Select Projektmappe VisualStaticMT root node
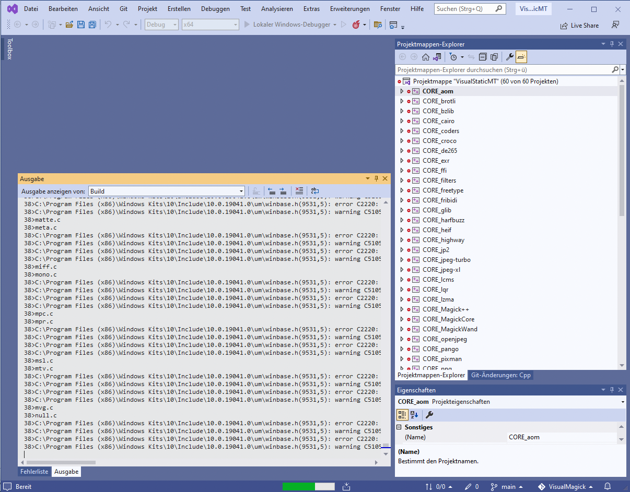 click(485, 81)
